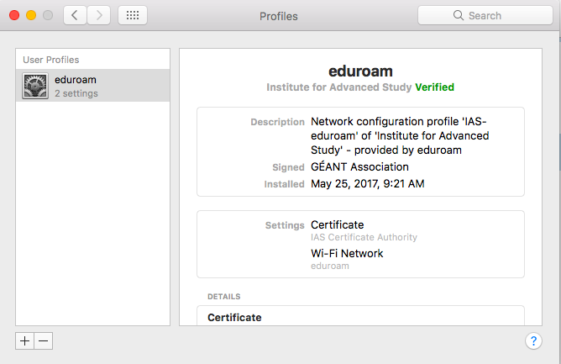
Task: Click the green Verified status label
Action: [x=434, y=87]
